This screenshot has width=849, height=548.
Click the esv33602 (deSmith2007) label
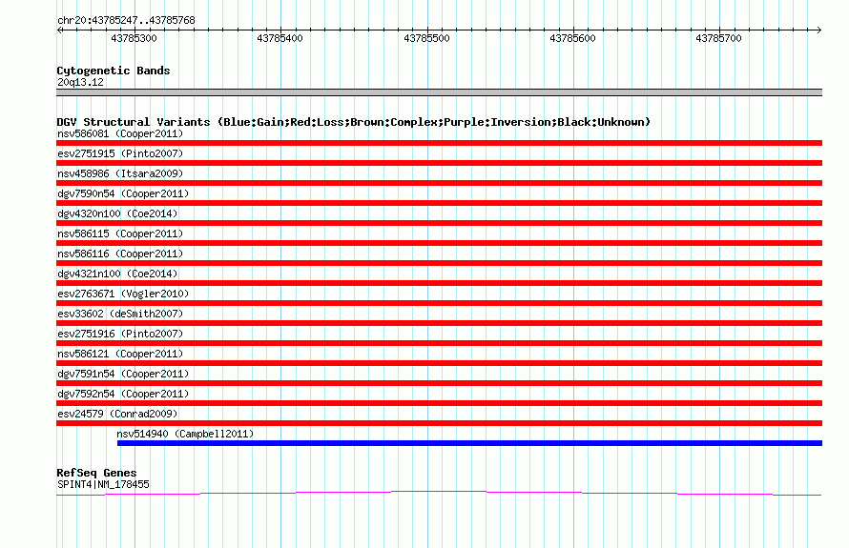click(x=120, y=314)
